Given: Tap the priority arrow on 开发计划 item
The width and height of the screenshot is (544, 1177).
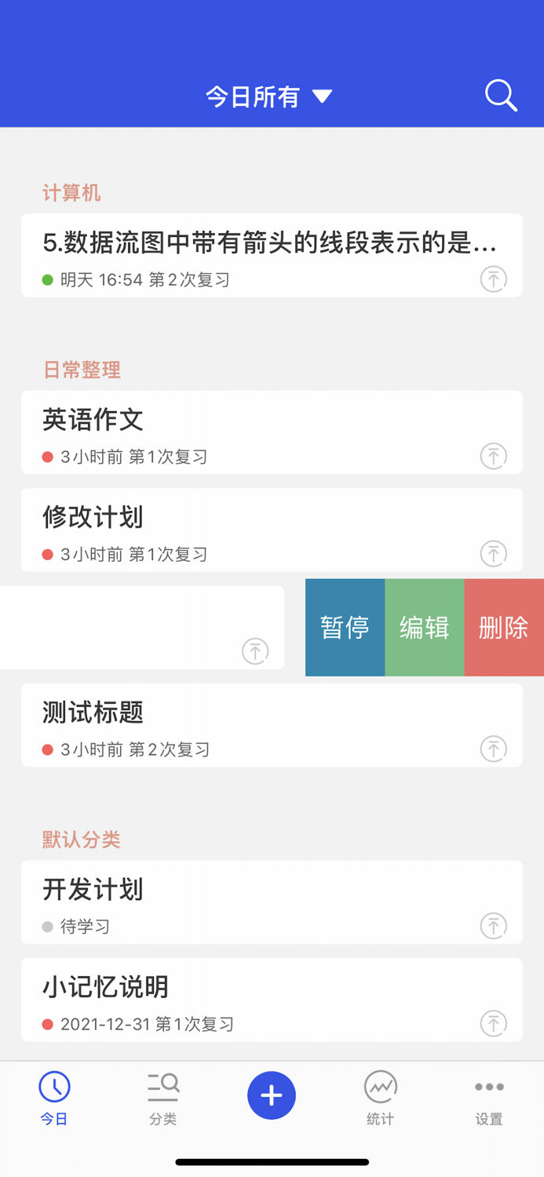Looking at the screenshot, I should click(493, 926).
